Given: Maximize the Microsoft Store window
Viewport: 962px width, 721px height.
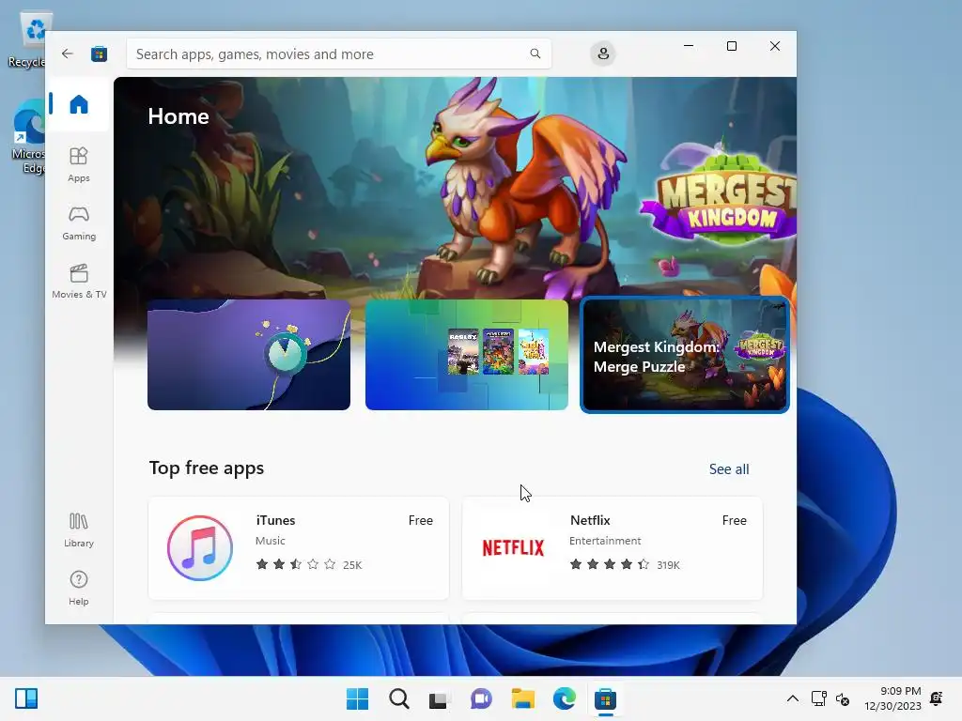Looking at the screenshot, I should [731, 46].
